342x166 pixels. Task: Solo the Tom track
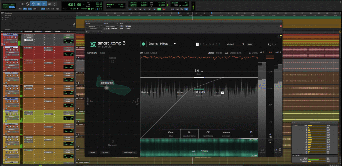(x=14, y=75)
